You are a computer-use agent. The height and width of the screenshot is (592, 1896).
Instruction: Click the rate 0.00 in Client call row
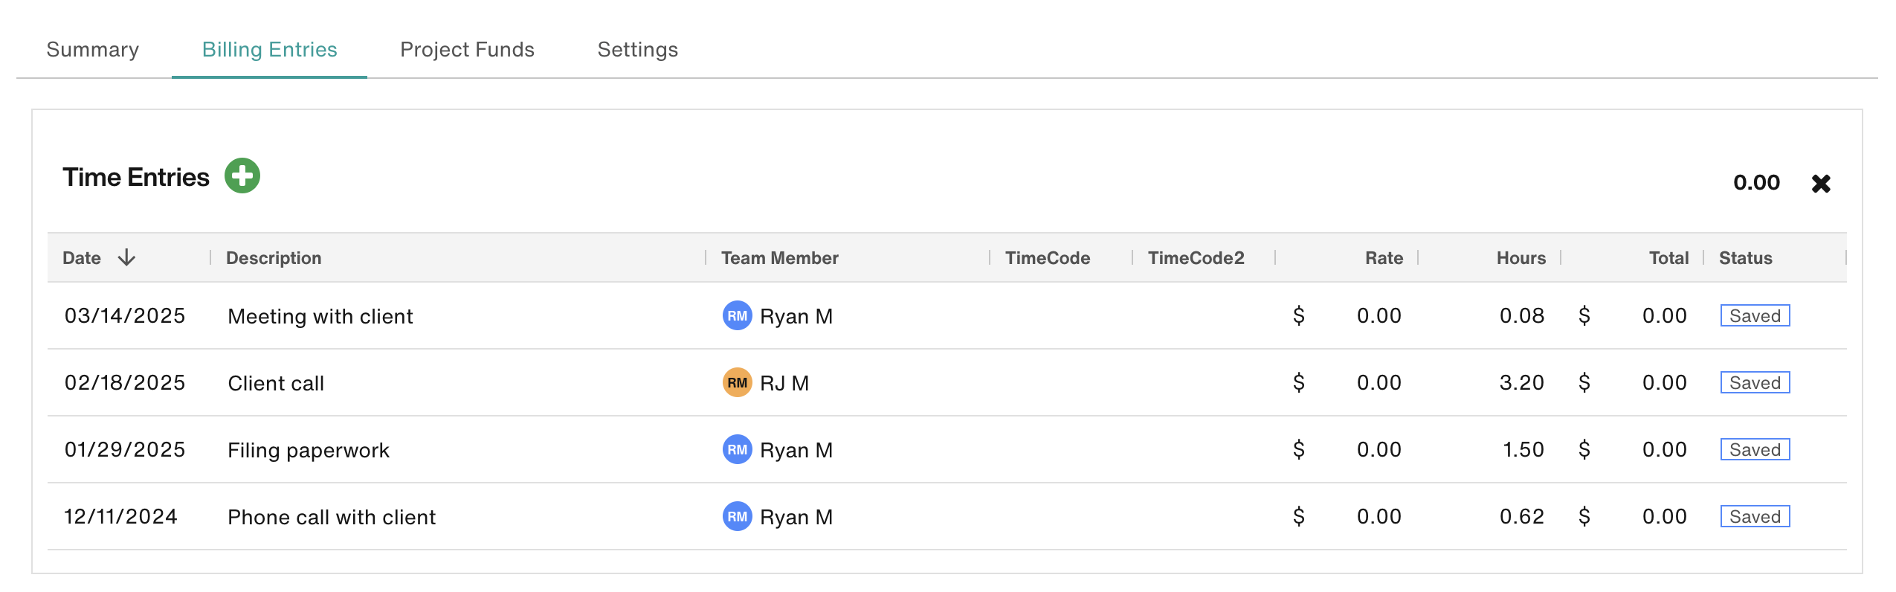tap(1379, 382)
